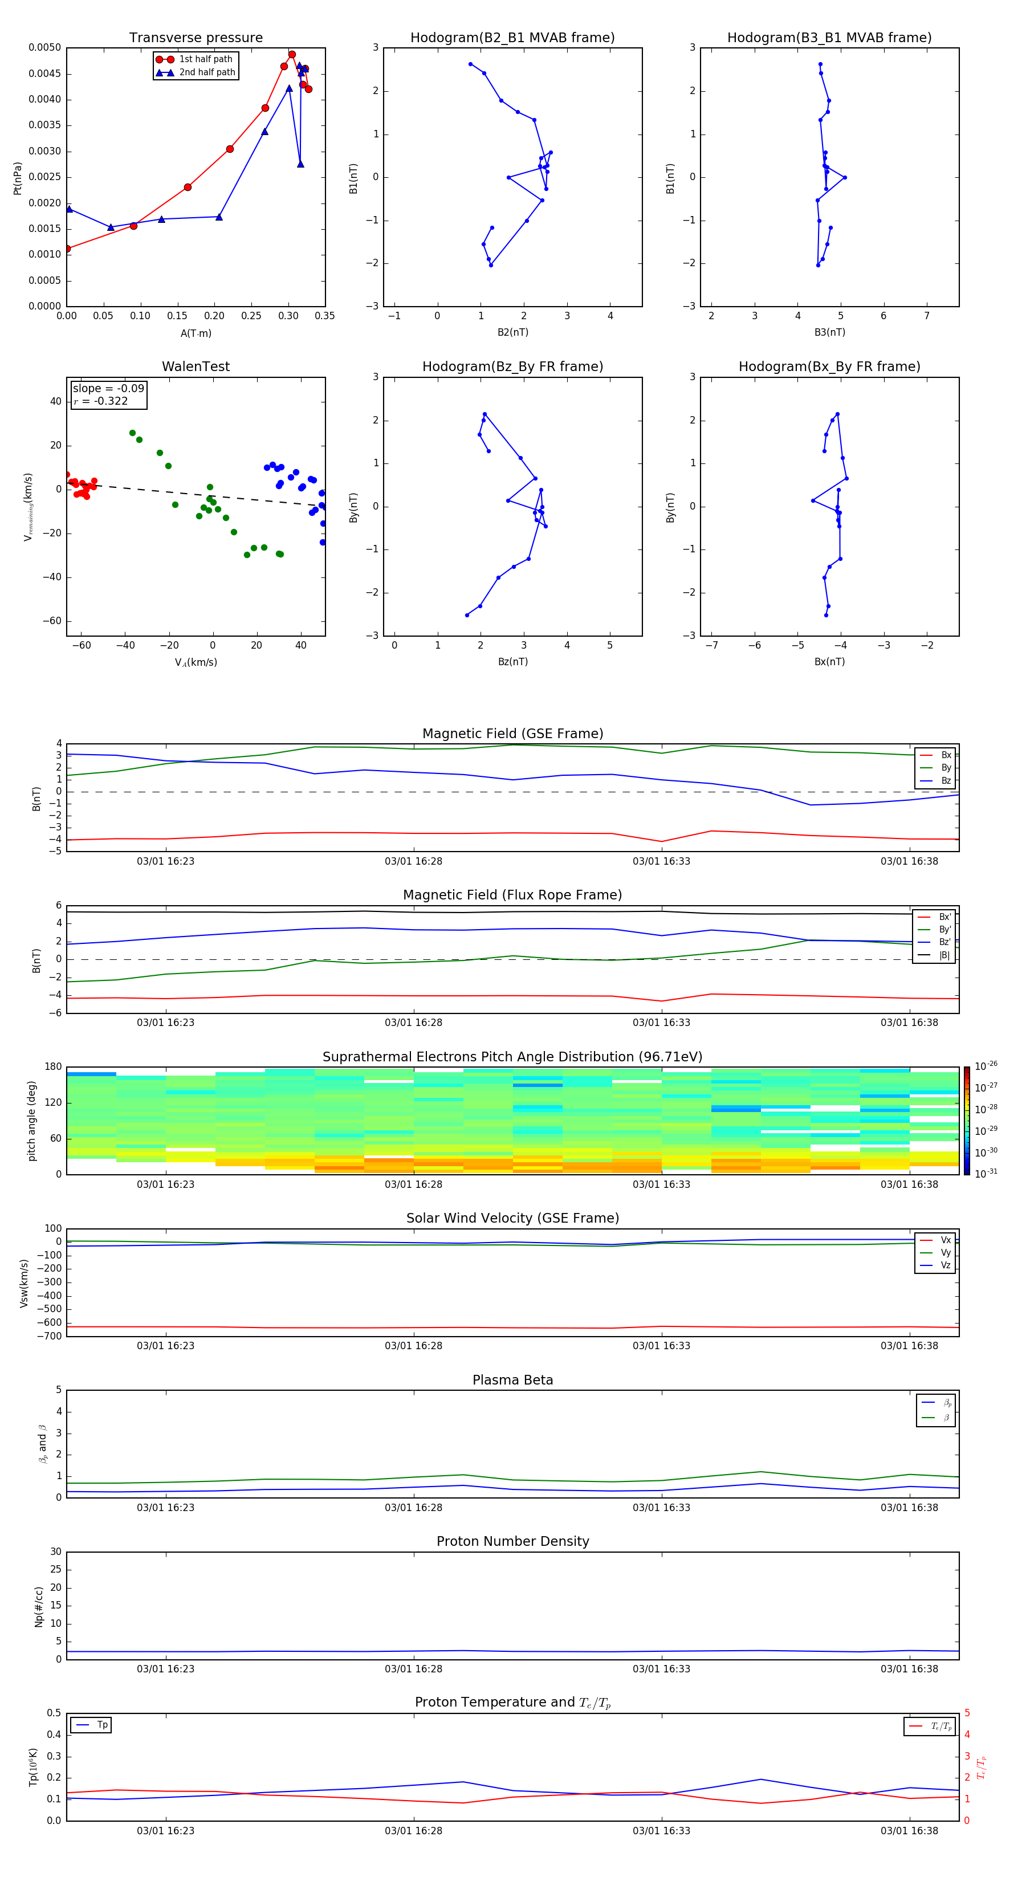
Task: Click the 'A(T·m)' x-axis label
Action: (x=196, y=333)
